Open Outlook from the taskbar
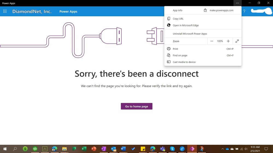 coord(113,149)
